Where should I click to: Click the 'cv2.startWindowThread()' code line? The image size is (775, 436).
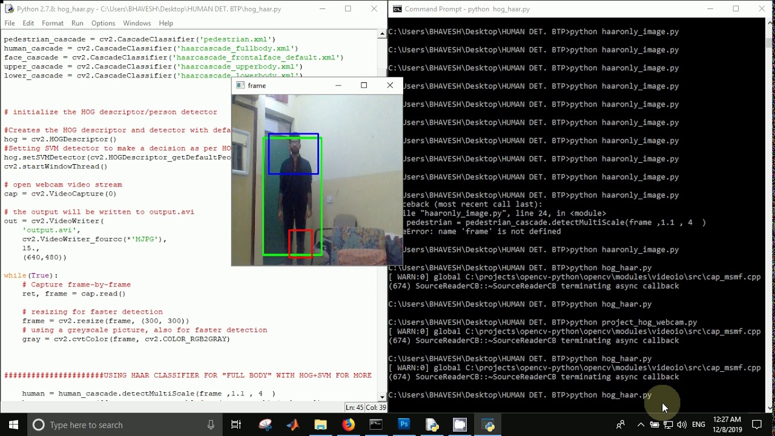point(56,167)
